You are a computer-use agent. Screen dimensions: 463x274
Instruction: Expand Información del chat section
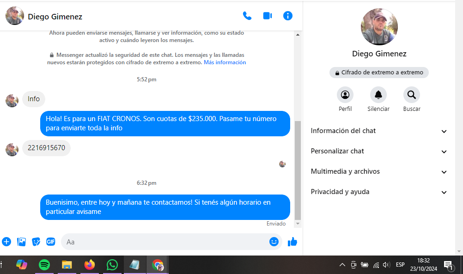[x=379, y=131]
